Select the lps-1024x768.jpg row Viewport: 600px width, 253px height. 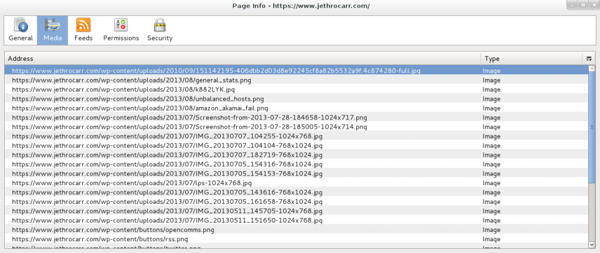coord(296,183)
